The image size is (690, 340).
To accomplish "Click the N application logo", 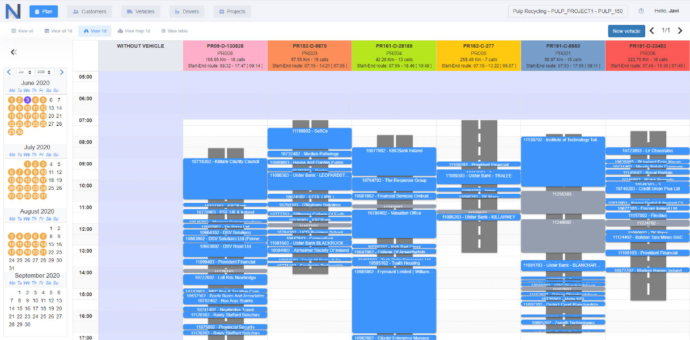I will click(x=11, y=11).
